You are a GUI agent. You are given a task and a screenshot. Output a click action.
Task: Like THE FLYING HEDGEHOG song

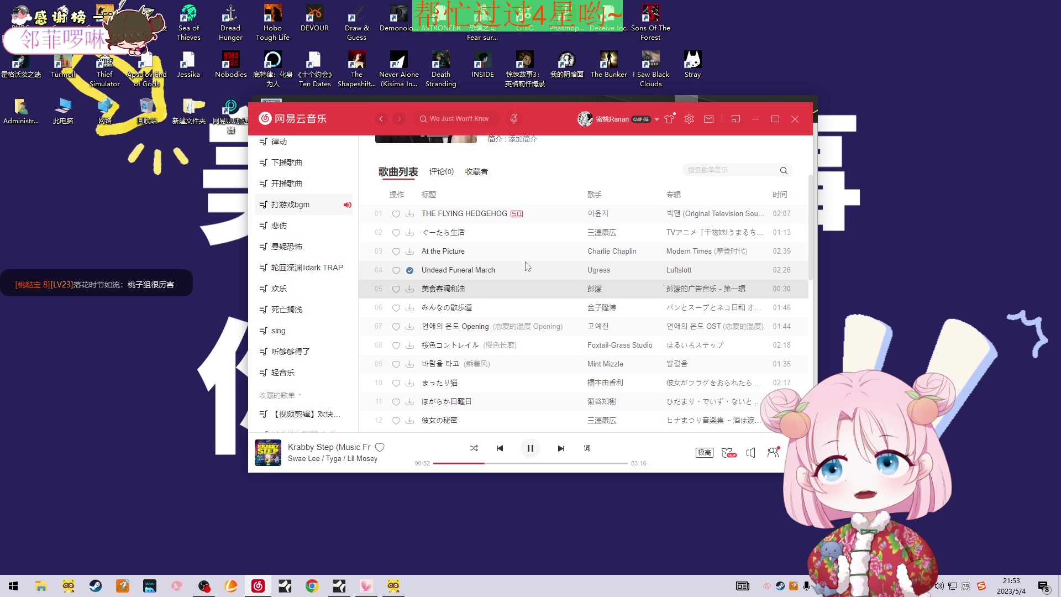[396, 214]
